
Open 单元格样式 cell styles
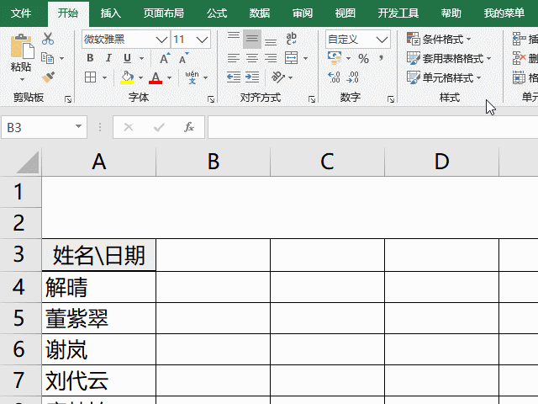pos(444,78)
